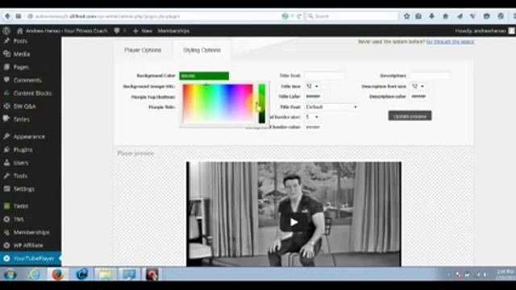516x290 pixels.
Task: Open the Title Font Default dropdown
Action: point(331,107)
